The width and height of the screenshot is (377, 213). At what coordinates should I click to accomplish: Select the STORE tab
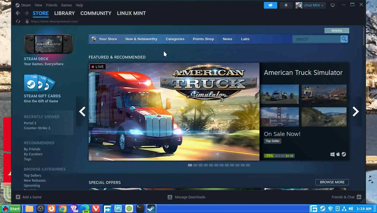coord(40,13)
